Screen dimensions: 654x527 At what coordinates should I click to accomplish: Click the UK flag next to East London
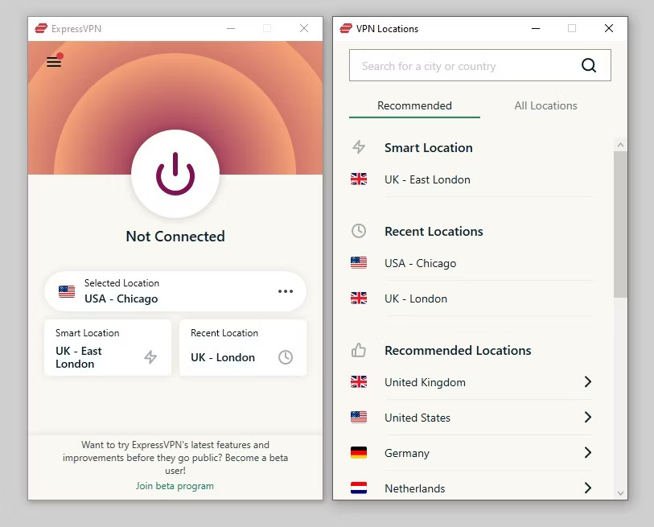pyautogui.click(x=359, y=179)
